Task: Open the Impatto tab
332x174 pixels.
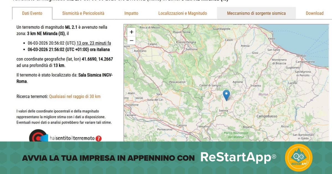Action: (x=131, y=13)
